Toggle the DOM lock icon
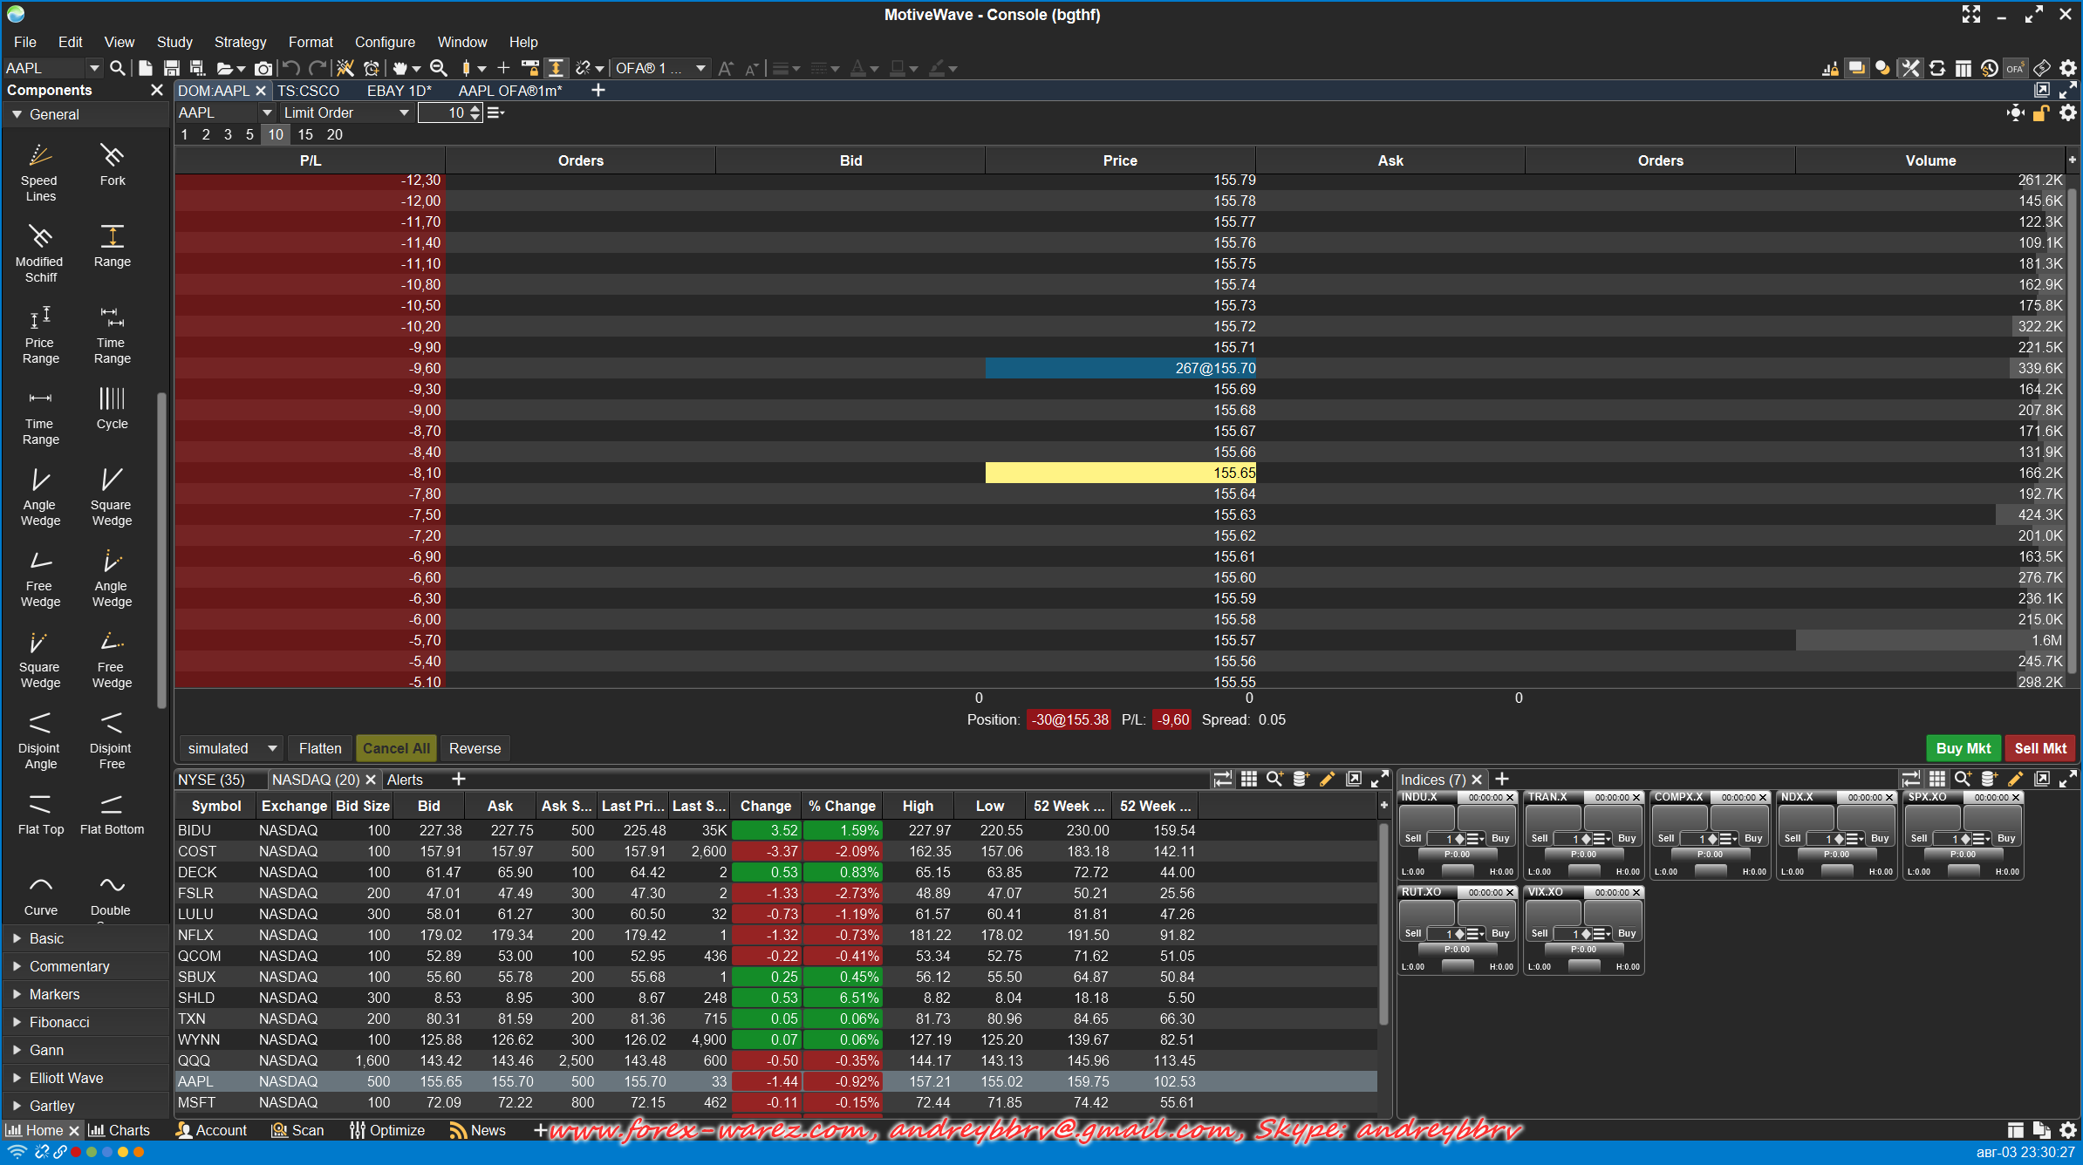The image size is (2083, 1165). pyautogui.click(x=2041, y=113)
